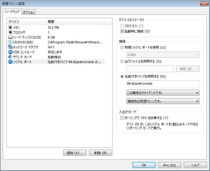Click the キャンセル button
This screenshot has width=210, height=171.
[x=170, y=165]
